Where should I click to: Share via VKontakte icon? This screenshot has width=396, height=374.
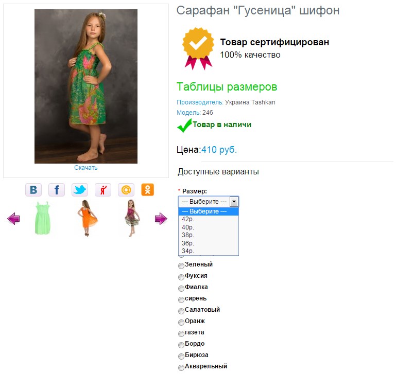pyautogui.click(x=33, y=190)
